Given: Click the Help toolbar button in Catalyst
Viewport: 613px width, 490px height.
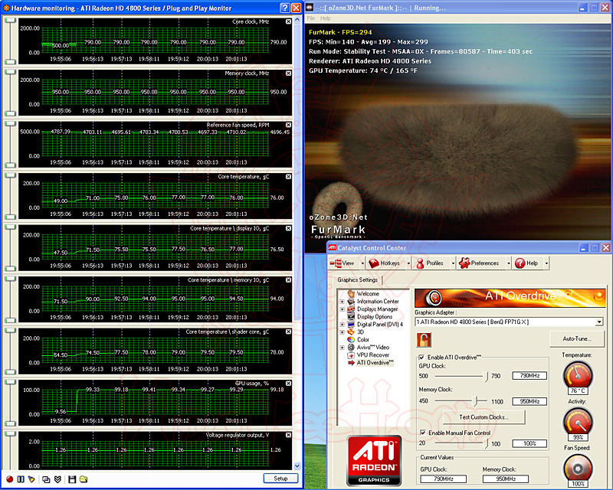Looking at the screenshot, I should (x=526, y=263).
